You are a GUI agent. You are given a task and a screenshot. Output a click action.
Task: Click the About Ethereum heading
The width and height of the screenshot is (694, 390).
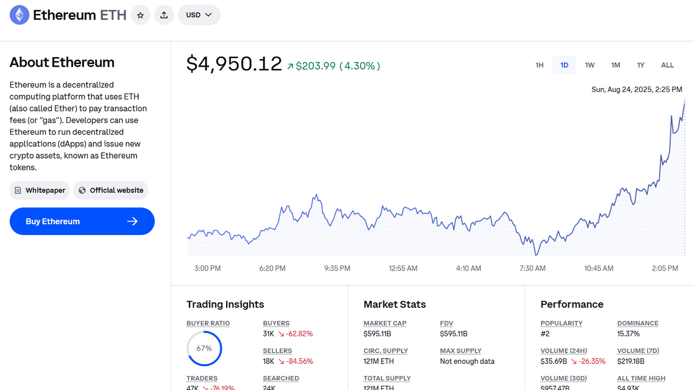pos(62,62)
